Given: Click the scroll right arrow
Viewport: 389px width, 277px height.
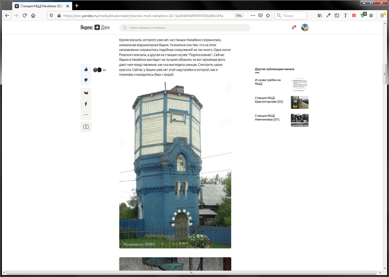Looking at the screenshot, I should coord(380,273).
